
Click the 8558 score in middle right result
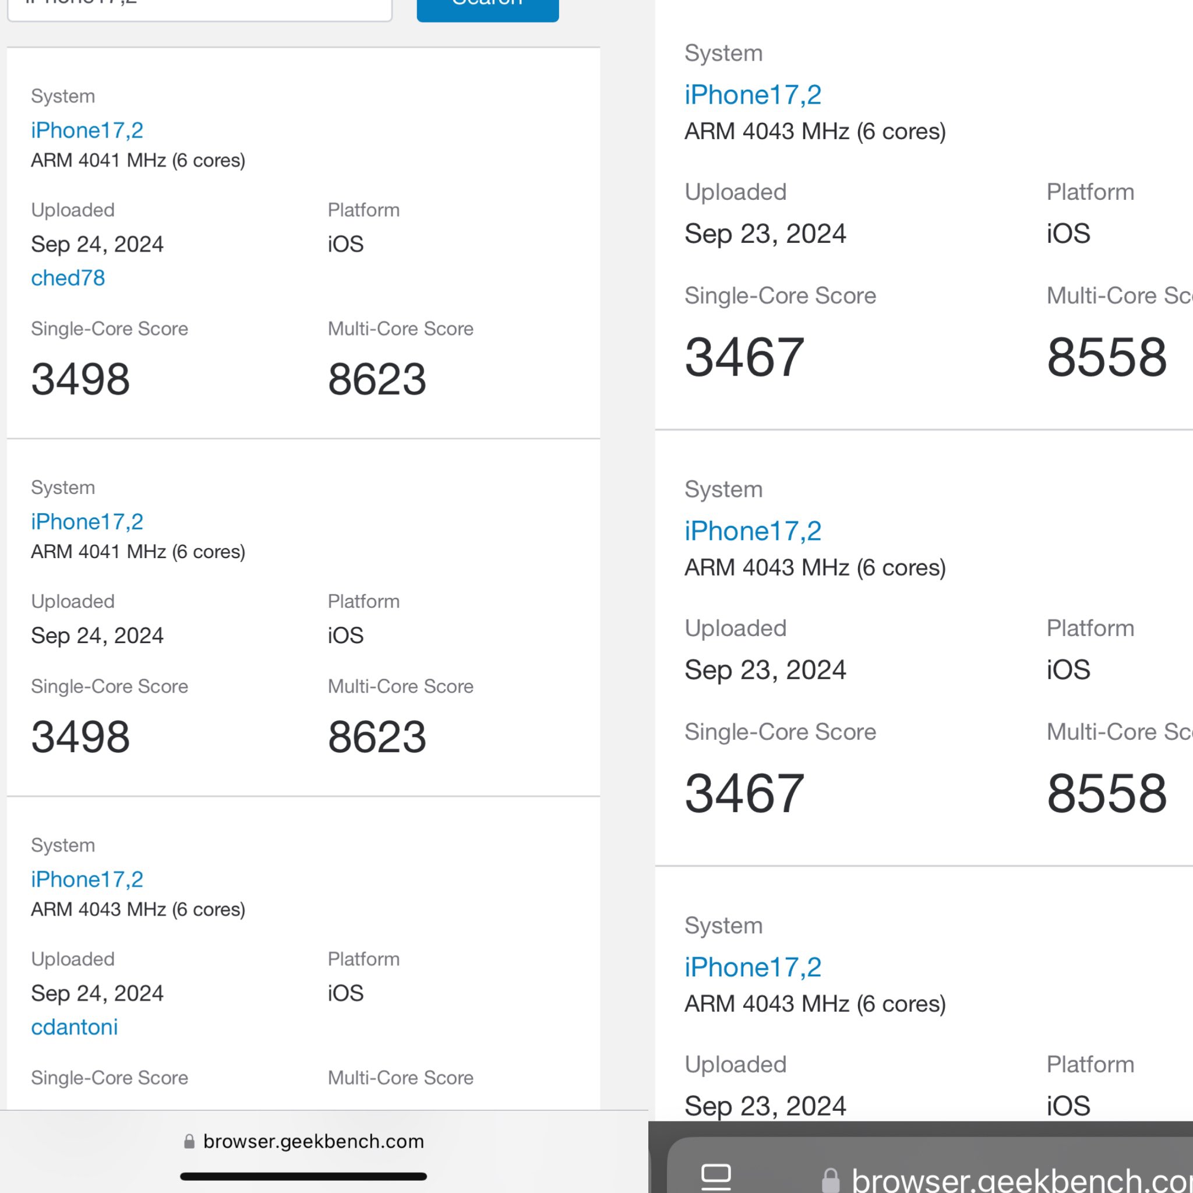[x=1107, y=793]
